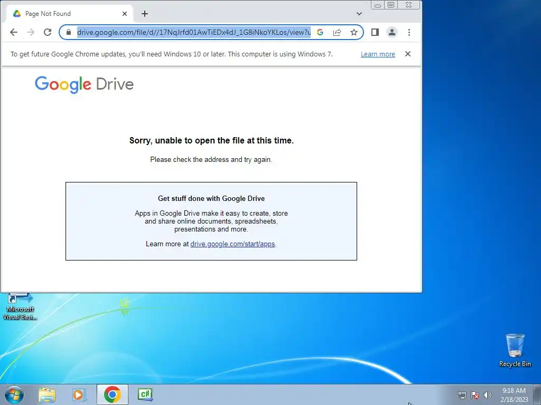This screenshot has width=541, height=405.
Task: Click the Action Center flag icon
Action: [475, 395]
